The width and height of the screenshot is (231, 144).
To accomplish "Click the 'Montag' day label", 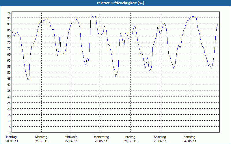I will 11,137.
